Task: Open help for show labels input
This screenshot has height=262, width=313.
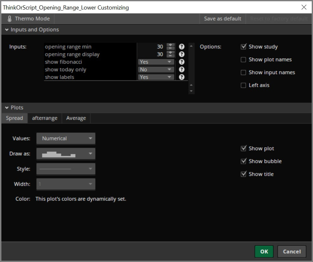Action: tap(182, 77)
